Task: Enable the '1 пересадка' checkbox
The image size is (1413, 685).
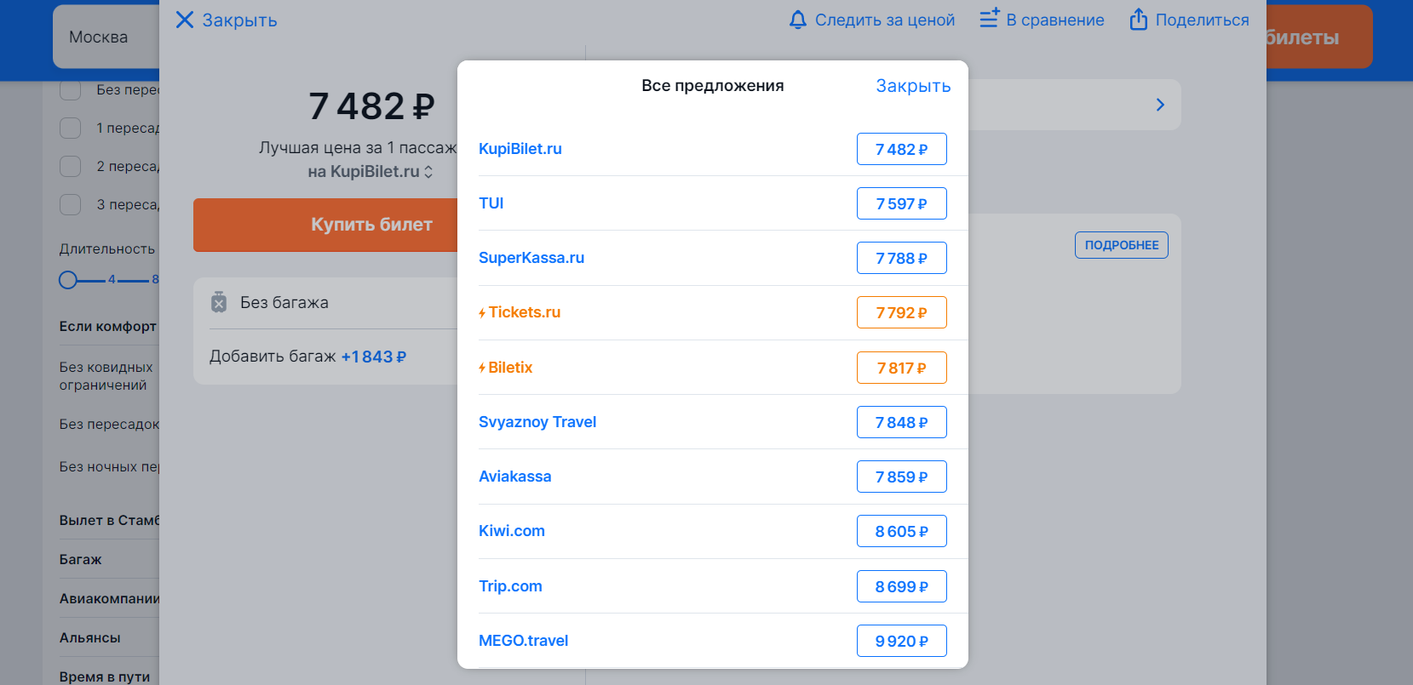Action: click(71, 128)
